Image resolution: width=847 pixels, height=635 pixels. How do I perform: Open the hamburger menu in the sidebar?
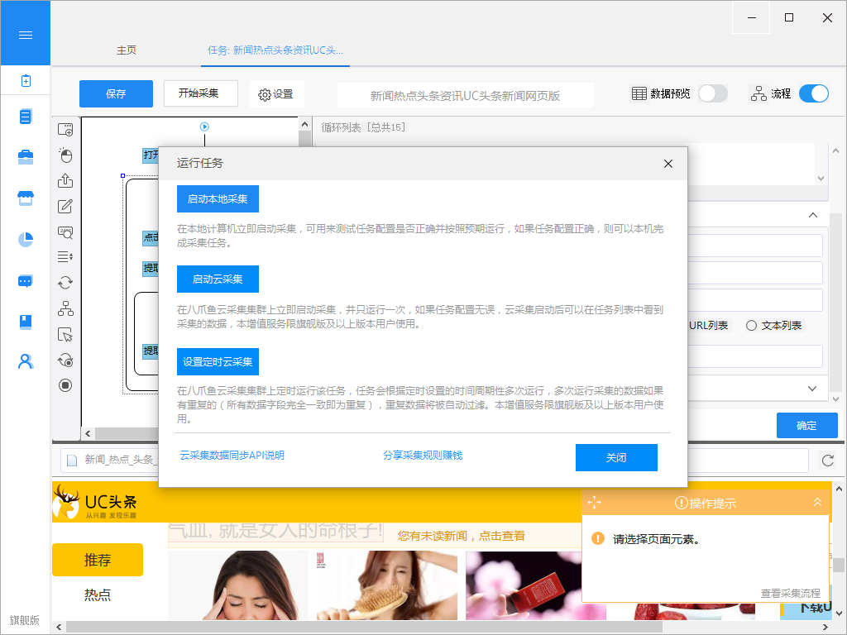pyautogui.click(x=25, y=35)
